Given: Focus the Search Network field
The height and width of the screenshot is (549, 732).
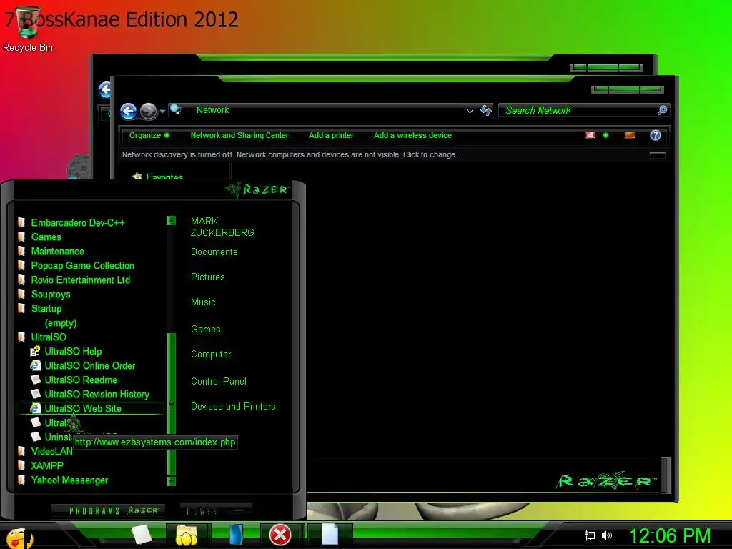Looking at the screenshot, I should (x=579, y=110).
